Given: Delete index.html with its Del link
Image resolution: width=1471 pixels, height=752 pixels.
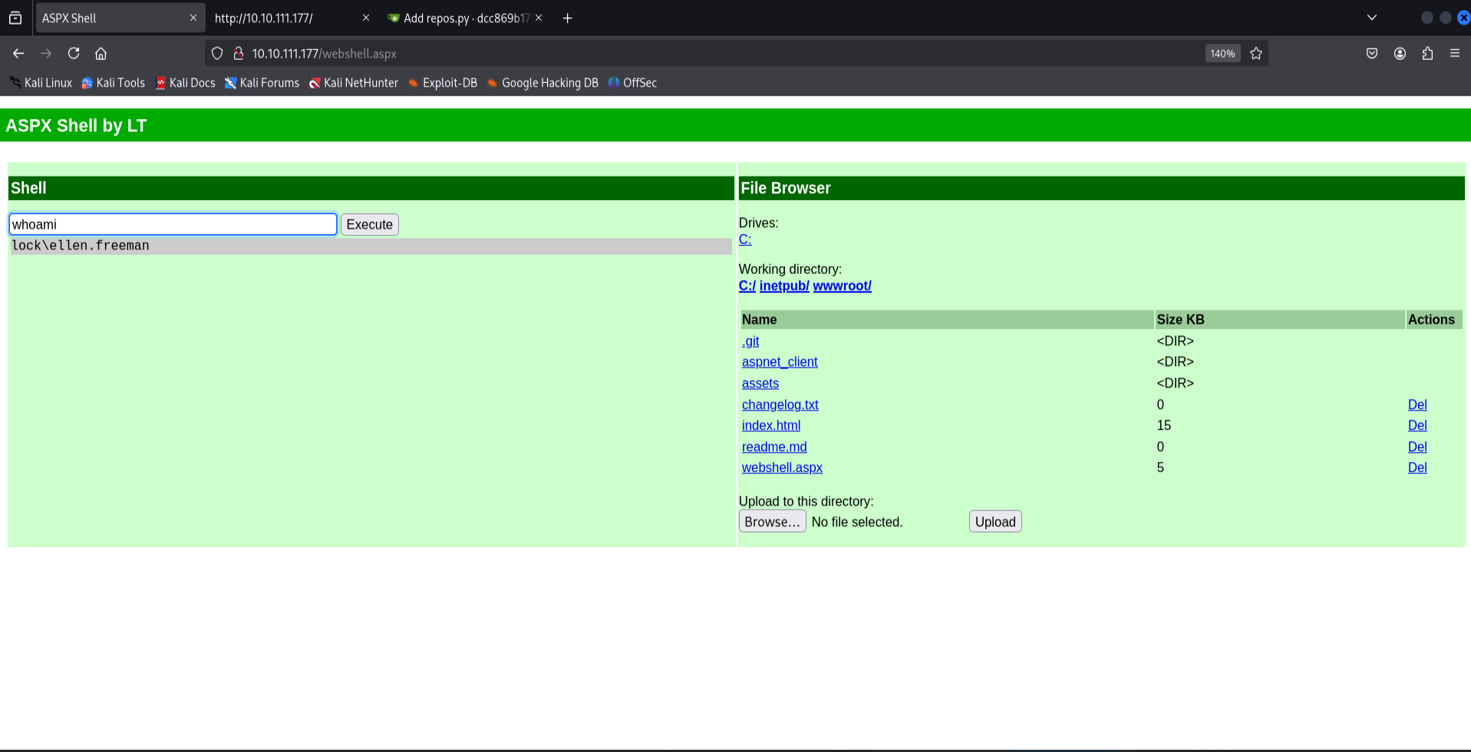Looking at the screenshot, I should [1417, 426].
